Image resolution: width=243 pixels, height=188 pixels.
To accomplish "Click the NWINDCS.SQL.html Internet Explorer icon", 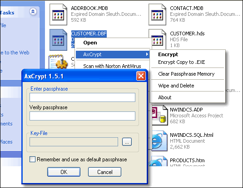I will [x=159, y=141].
